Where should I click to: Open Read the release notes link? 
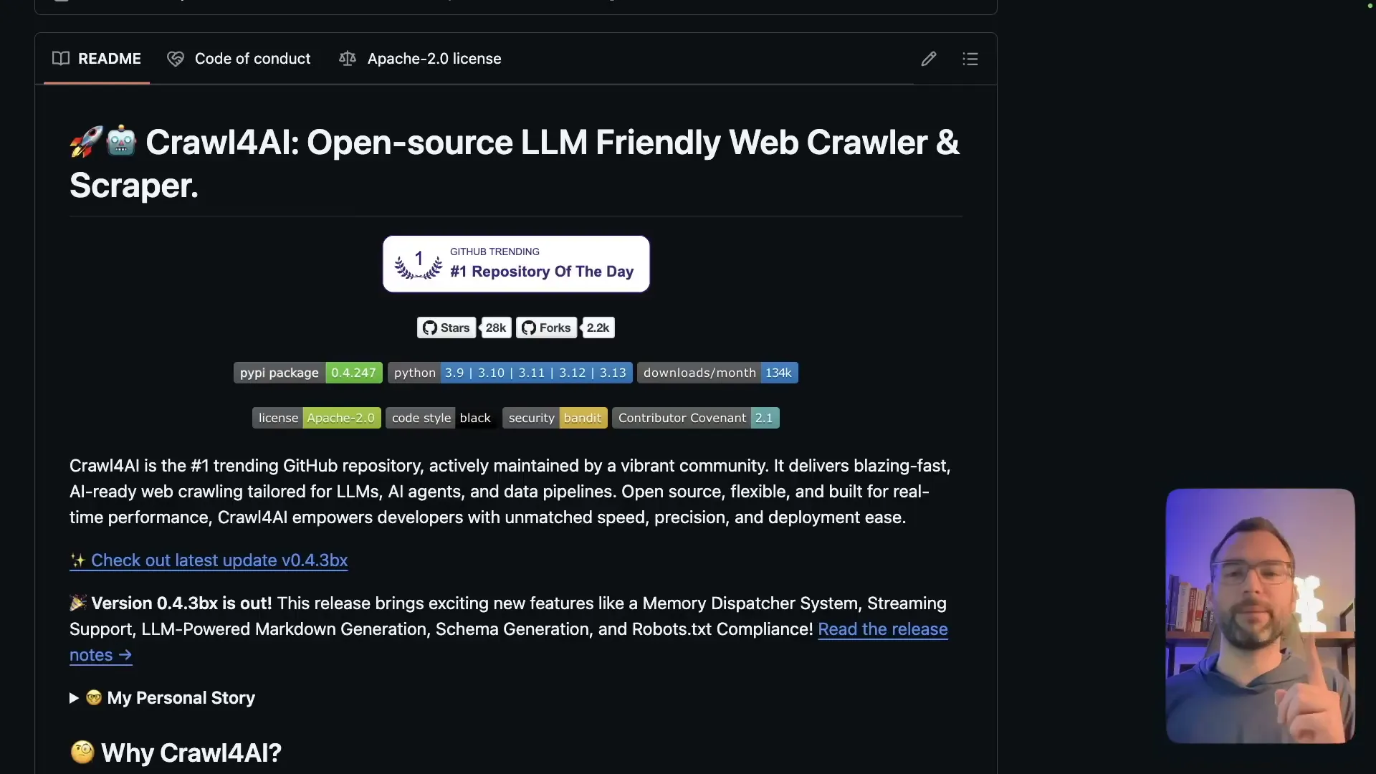point(883,629)
